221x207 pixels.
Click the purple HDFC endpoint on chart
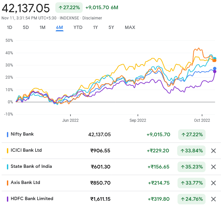click(215, 71)
